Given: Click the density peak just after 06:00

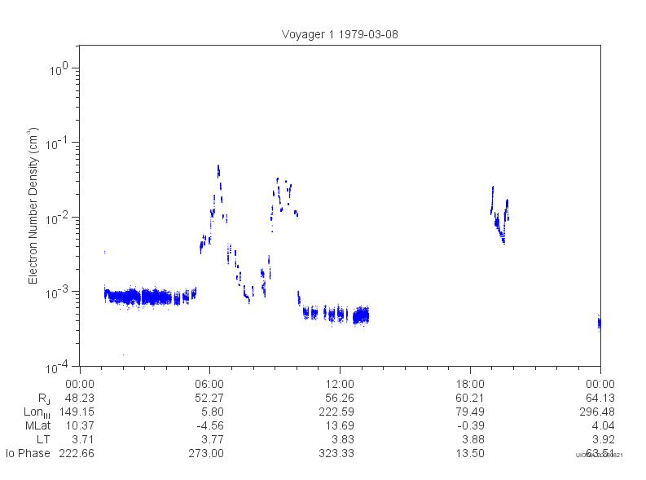Looking at the screenshot, I should (218, 171).
